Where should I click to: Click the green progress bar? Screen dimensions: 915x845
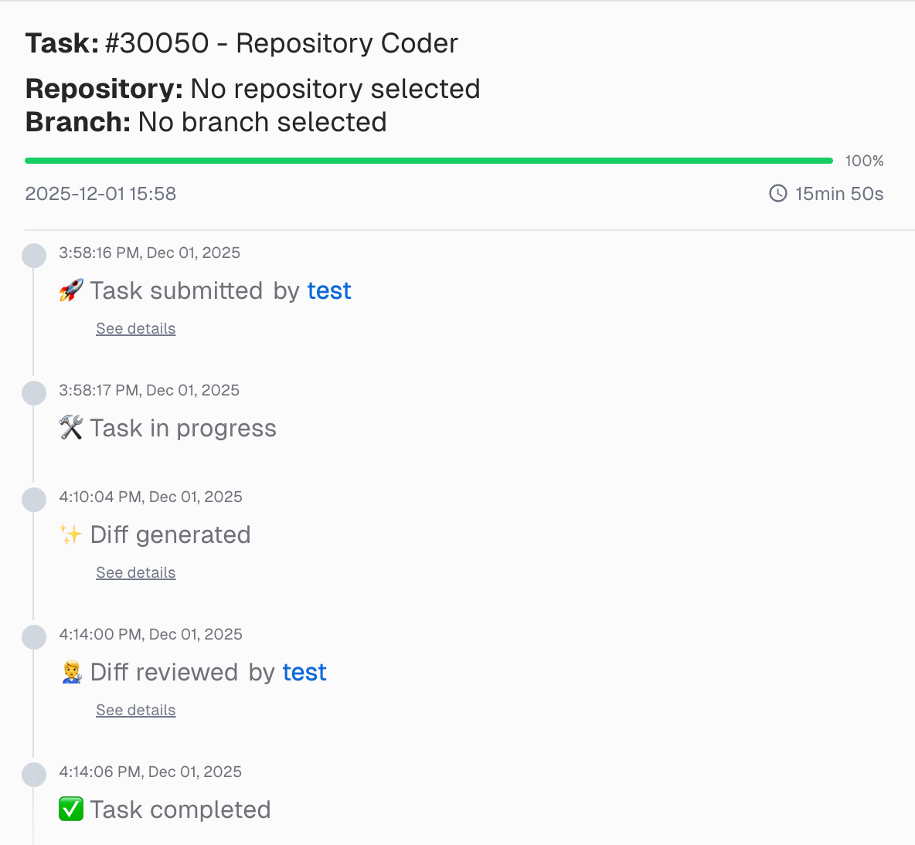coord(429,160)
